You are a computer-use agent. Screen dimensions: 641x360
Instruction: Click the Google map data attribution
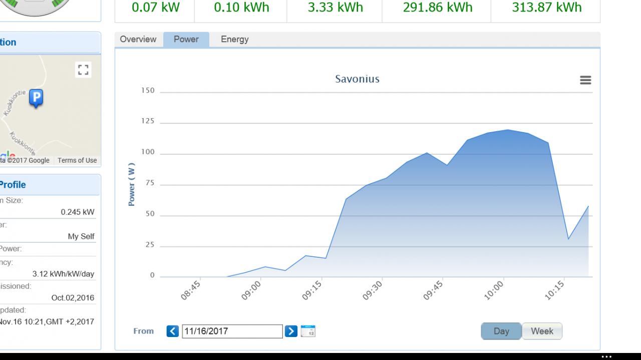point(25,160)
